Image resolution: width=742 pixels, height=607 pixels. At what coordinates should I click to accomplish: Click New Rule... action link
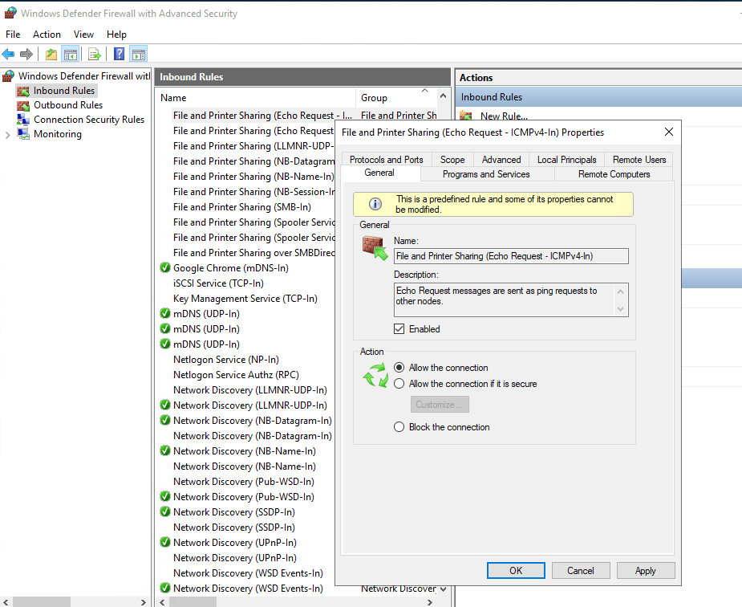pyautogui.click(x=504, y=116)
